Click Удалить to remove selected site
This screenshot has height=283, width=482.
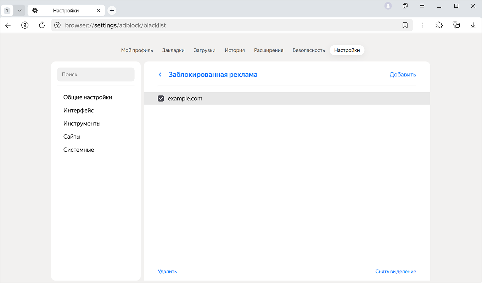click(167, 271)
